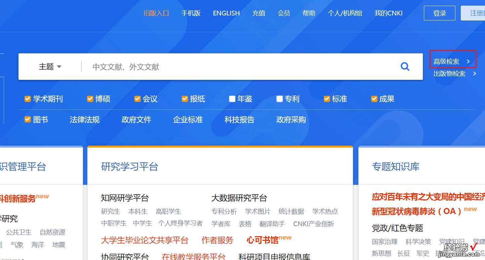Open the 主题 search field dropdown

[50, 67]
